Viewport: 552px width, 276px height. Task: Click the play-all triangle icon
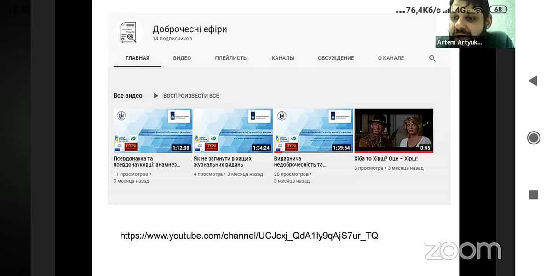156,96
